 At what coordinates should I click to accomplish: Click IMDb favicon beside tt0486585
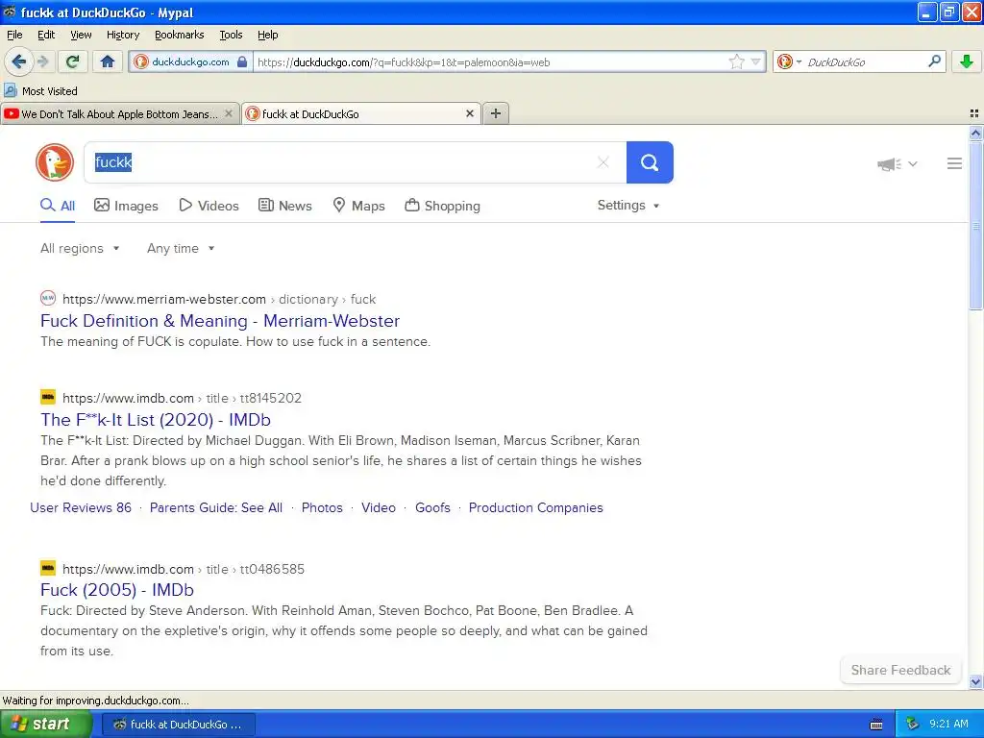click(48, 568)
